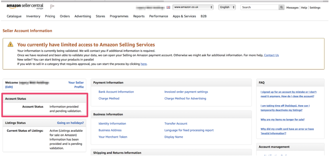Open Identity Information link

[x=112, y=124]
